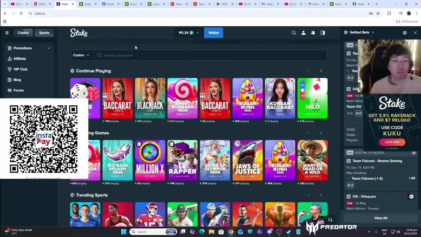
Task: Open the Chrome apps grid icon
Action: pyautogui.click(x=5, y=21)
